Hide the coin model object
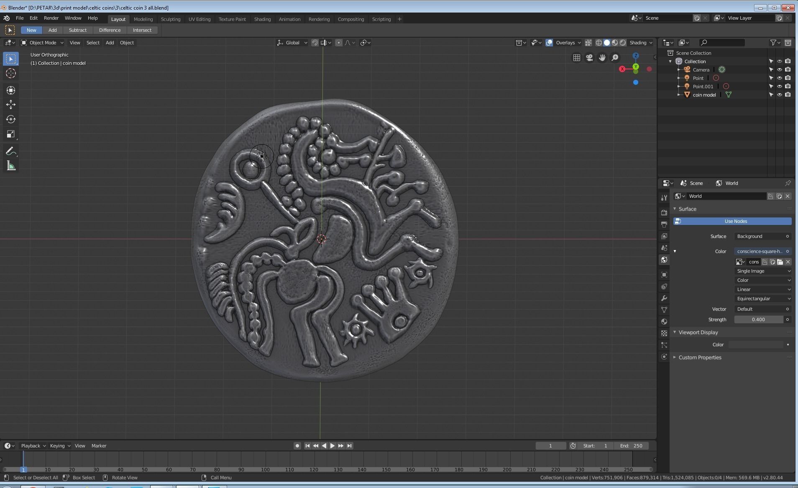 point(780,95)
